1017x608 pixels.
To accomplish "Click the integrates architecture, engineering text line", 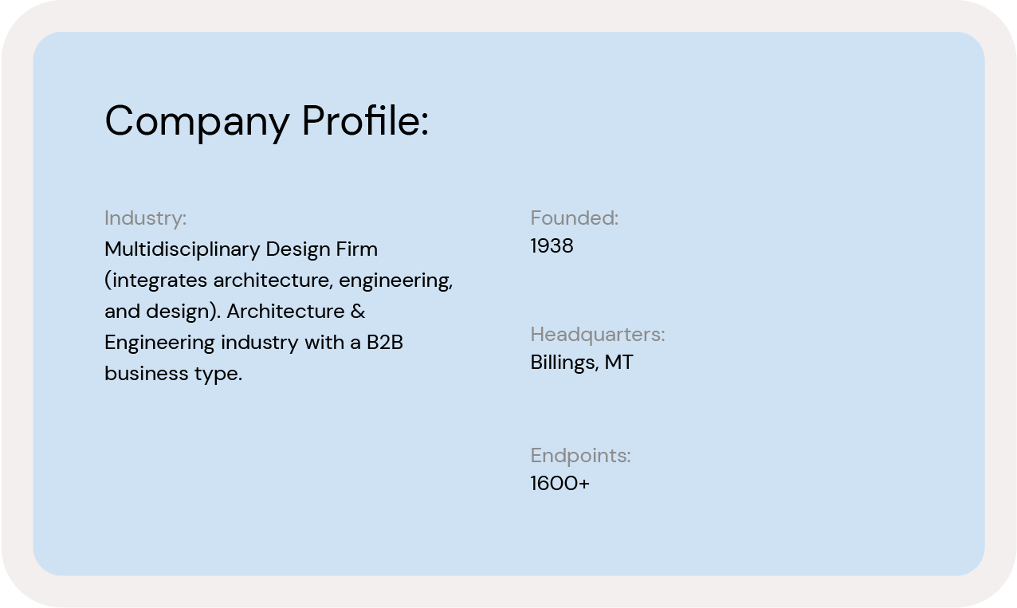I will tap(279, 280).
